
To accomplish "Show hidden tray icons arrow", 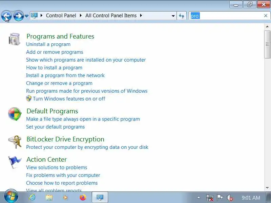I will [199, 198].
